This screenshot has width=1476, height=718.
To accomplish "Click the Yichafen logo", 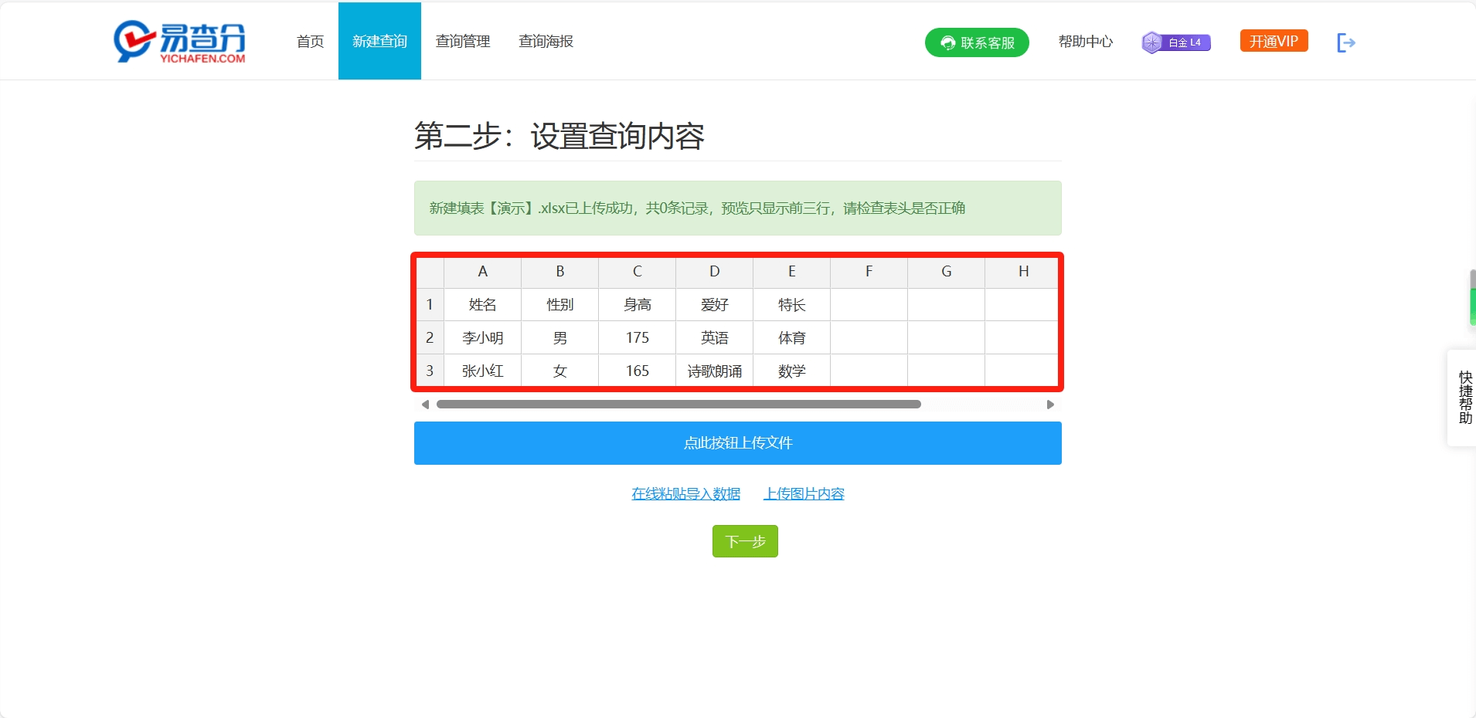I will (179, 42).
